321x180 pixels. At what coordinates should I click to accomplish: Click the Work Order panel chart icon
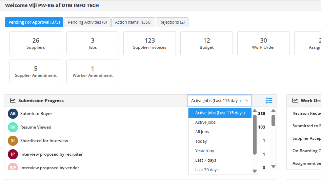[295, 100]
